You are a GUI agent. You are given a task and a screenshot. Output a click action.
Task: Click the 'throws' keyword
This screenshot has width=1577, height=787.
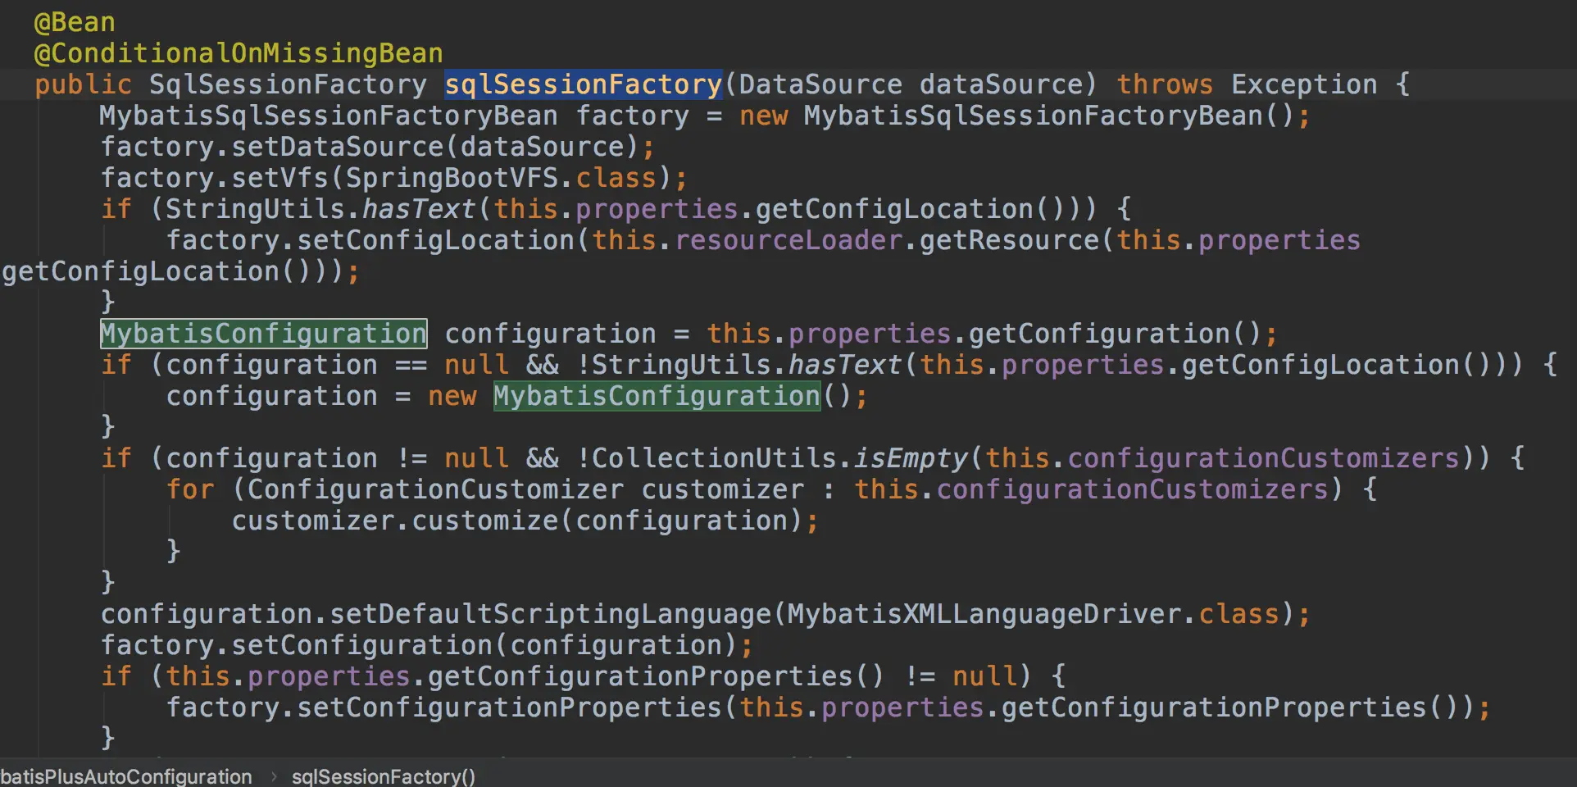(x=1165, y=84)
